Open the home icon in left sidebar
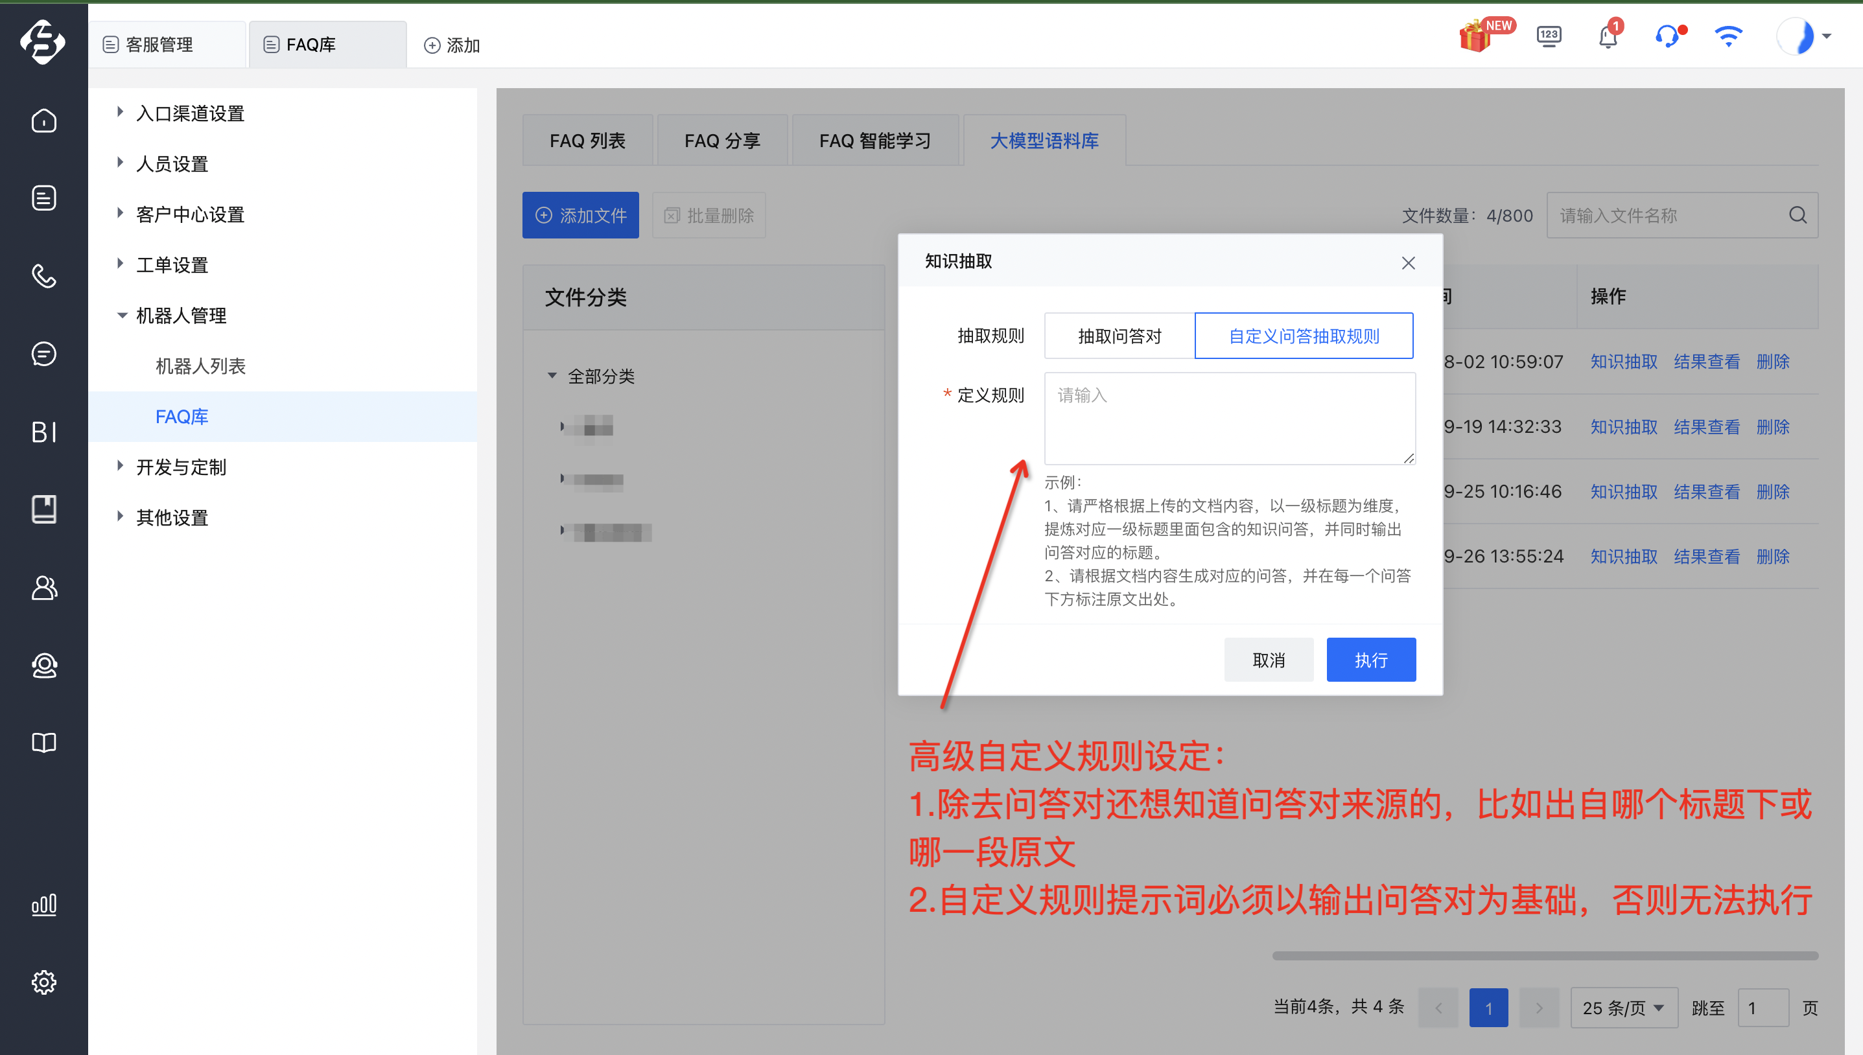 pyautogui.click(x=43, y=121)
